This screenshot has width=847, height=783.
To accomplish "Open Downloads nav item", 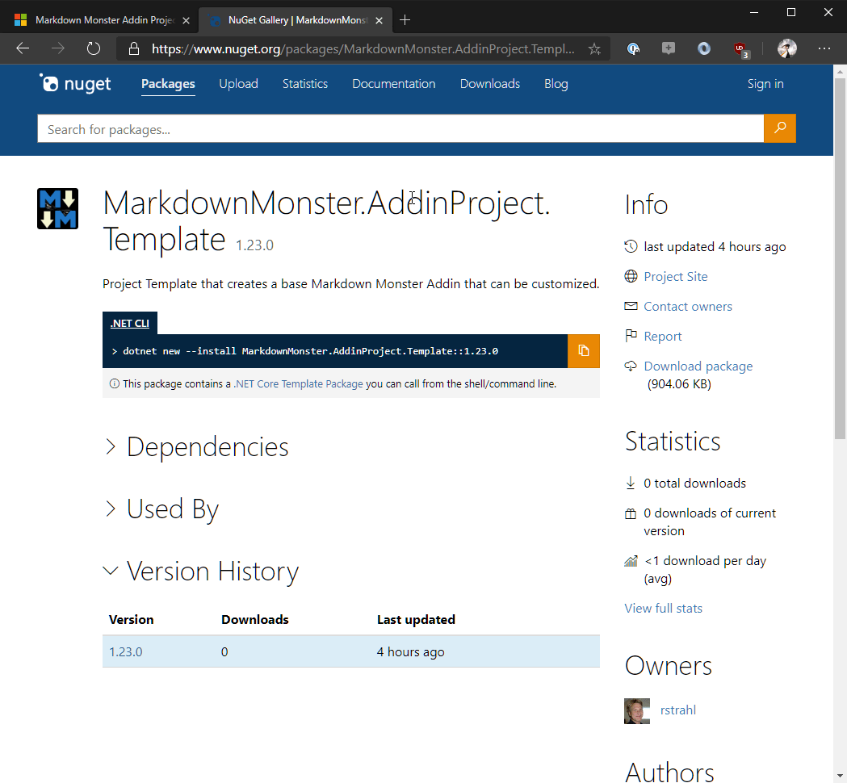I will tap(489, 84).
